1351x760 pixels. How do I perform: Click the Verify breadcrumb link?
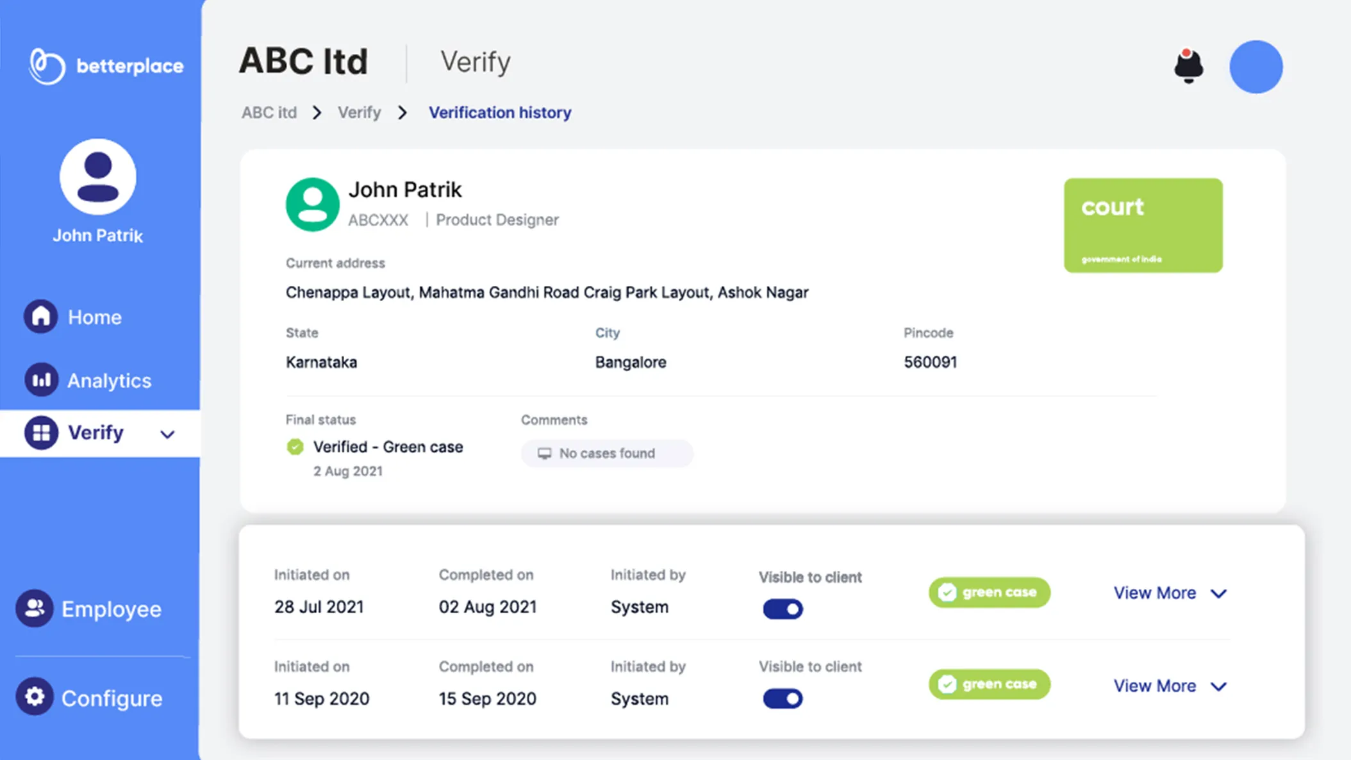(359, 113)
